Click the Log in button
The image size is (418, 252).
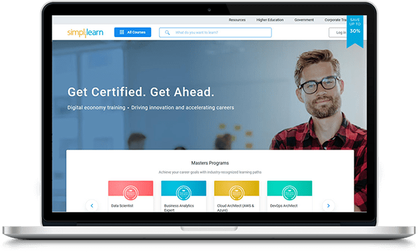click(x=338, y=32)
